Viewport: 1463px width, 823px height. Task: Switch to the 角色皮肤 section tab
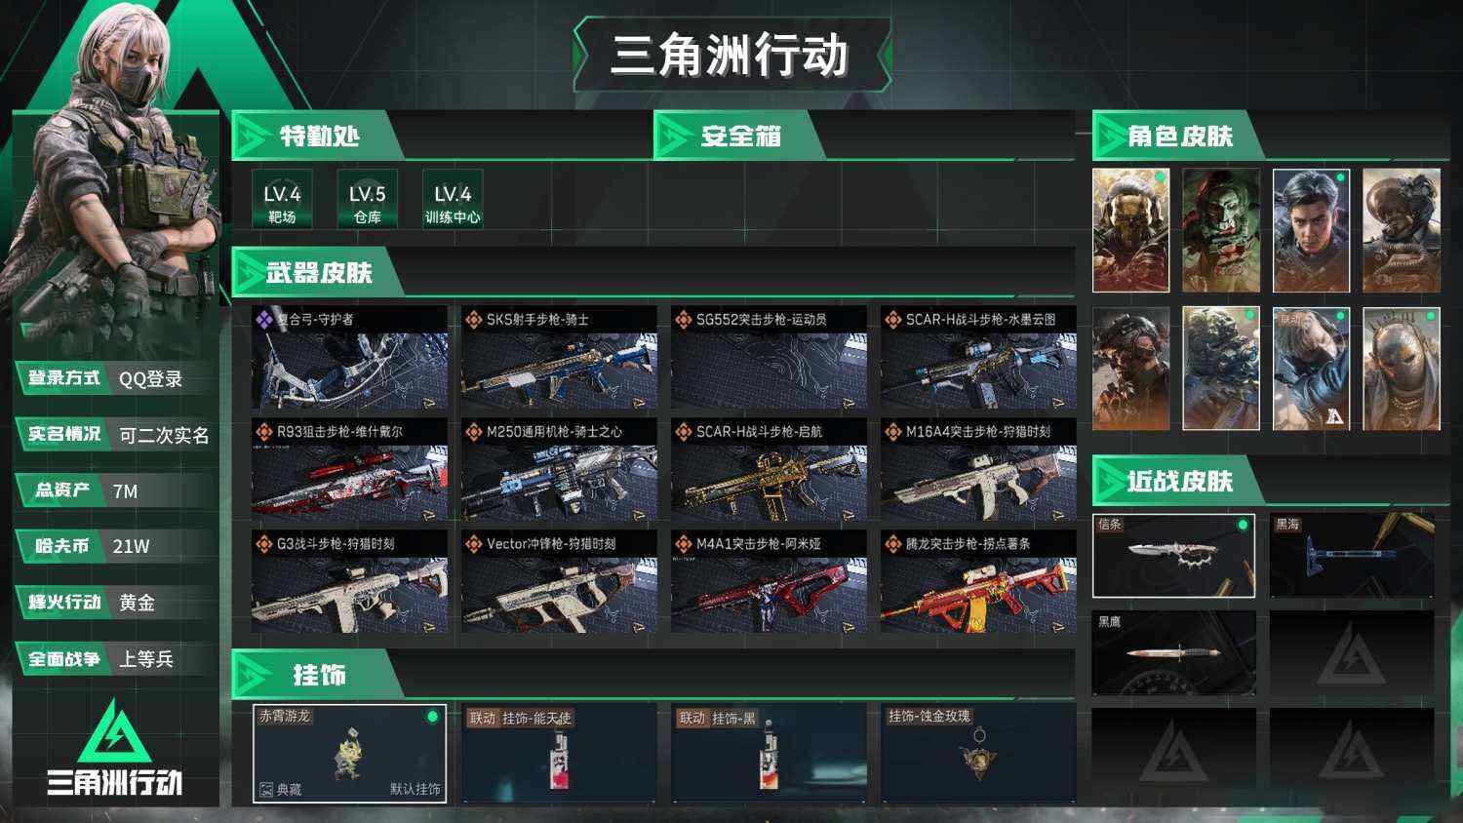click(x=1178, y=137)
